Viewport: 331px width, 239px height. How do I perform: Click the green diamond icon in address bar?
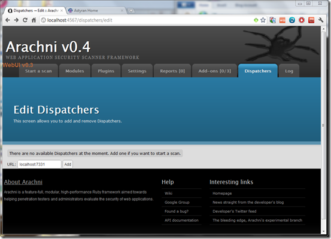coord(256,20)
